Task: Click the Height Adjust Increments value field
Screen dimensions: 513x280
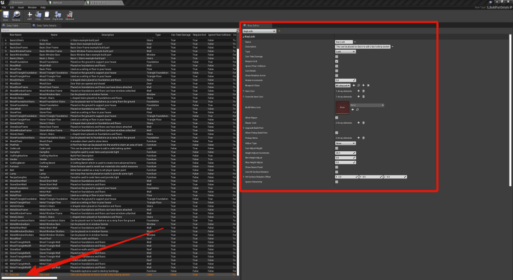Action: [344, 153]
